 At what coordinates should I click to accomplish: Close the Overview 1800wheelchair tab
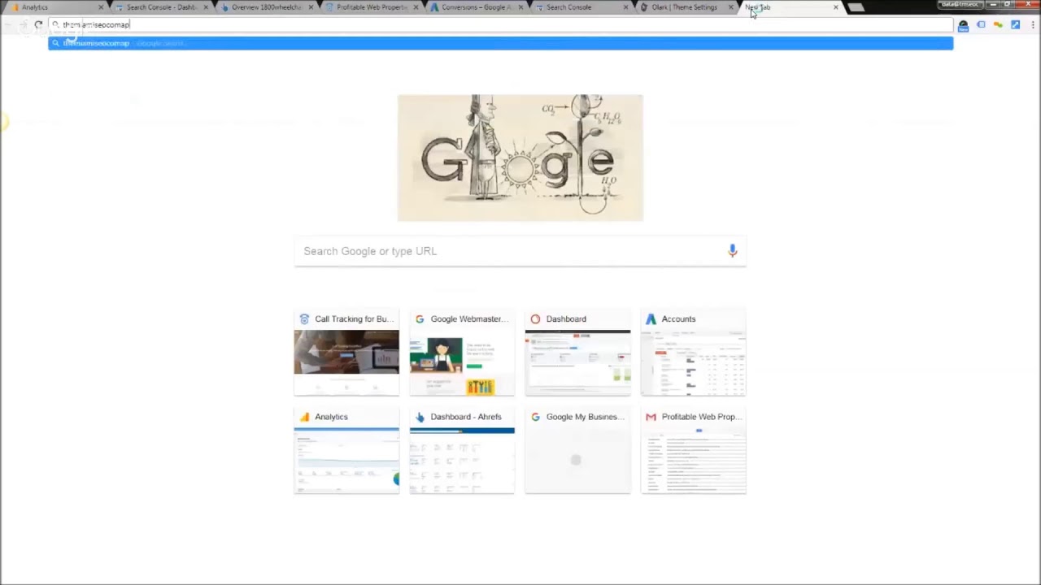pyautogui.click(x=311, y=7)
